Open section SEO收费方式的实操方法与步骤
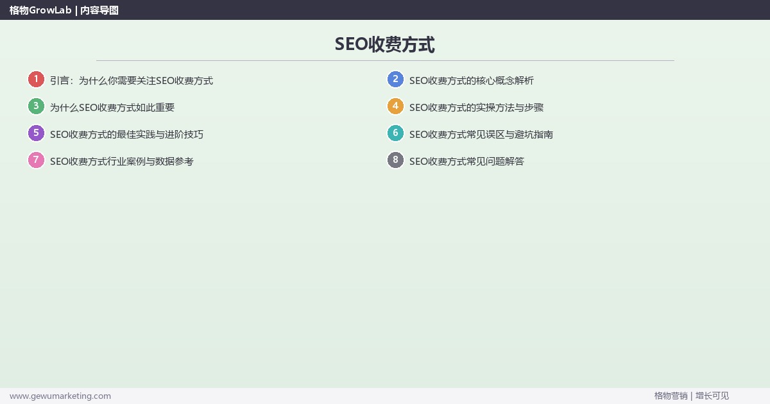This screenshot has width=770, height=404. click(477, 108)
